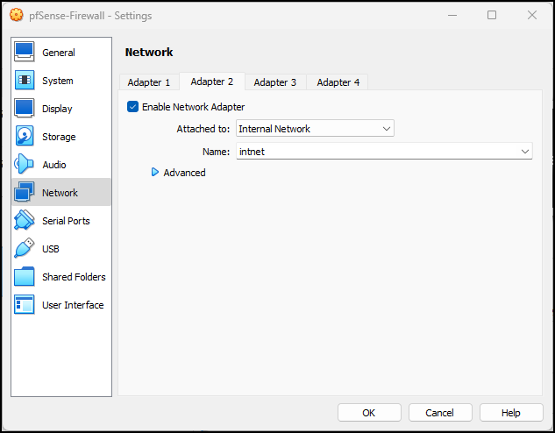Close the pfSense-Firewall Settings window
The width and height of the screenshot is (555, 433).
point(532,15)
